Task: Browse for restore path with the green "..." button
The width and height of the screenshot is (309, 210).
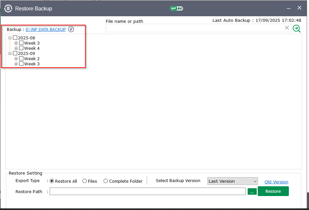Action: (252, 191)
